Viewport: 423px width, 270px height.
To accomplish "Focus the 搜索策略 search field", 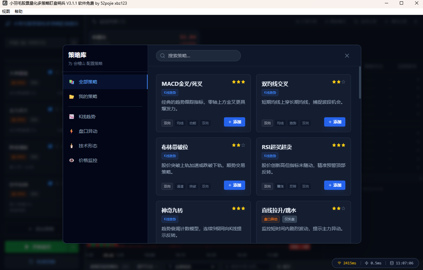I will pos(198,56).
